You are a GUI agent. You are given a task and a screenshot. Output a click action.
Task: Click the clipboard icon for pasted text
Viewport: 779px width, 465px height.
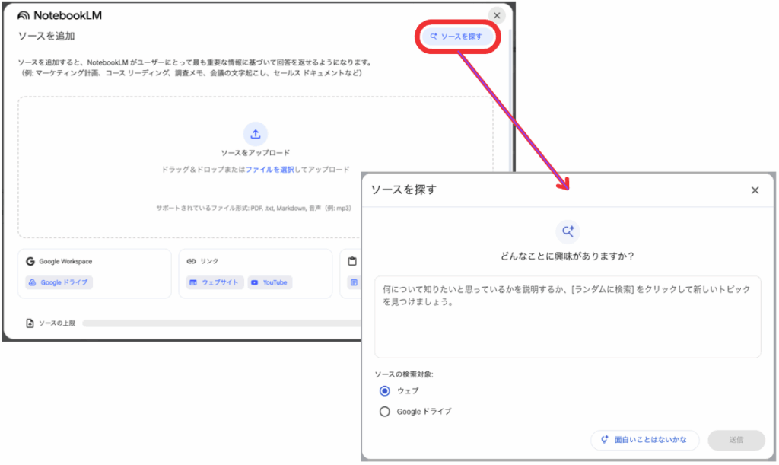(352, 261)
